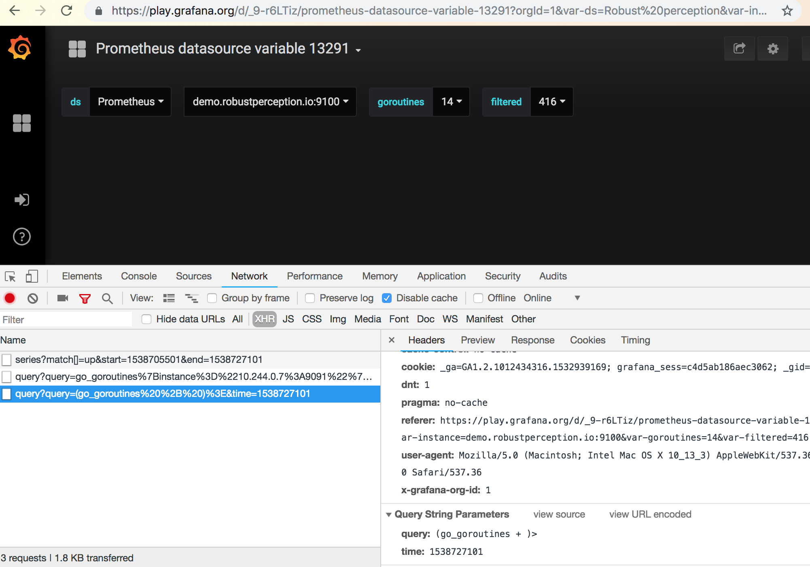
Task: Toggle the red filter funnel icon
Action: click(85, 298)
